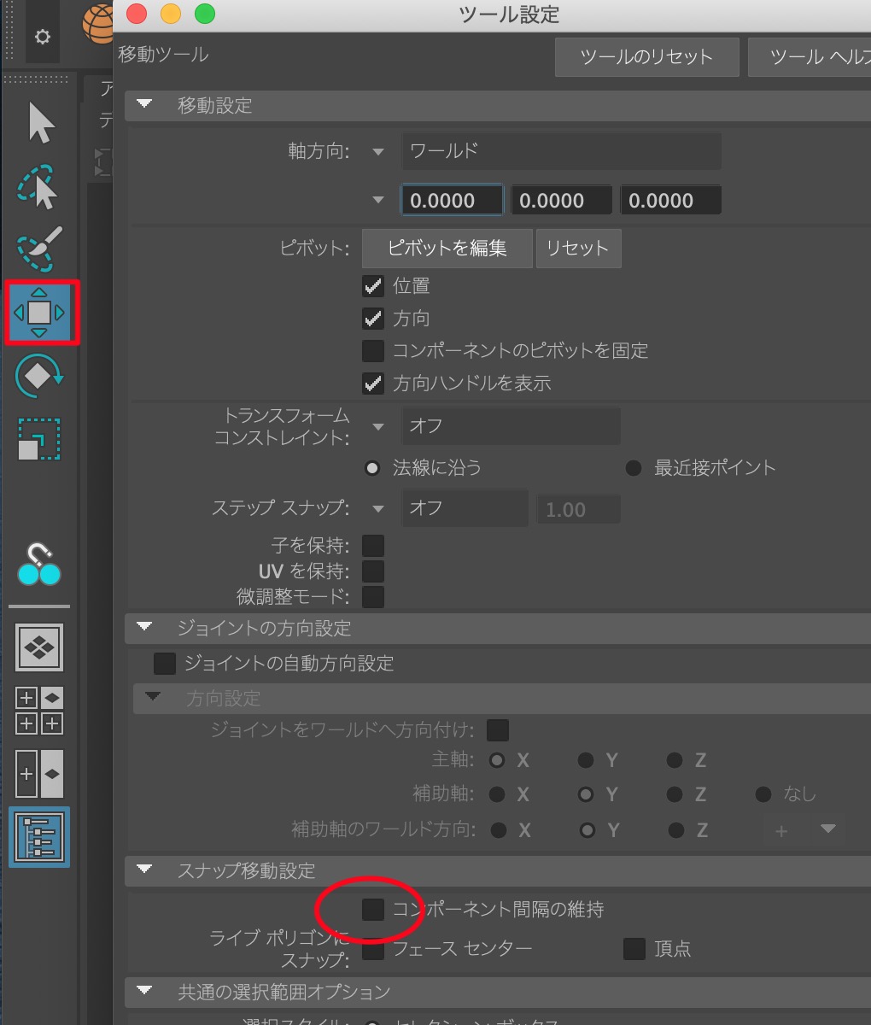Open the トランスフォーム コンストレイント オフ dropdown
871x1025 pixels.
(511, 426)
